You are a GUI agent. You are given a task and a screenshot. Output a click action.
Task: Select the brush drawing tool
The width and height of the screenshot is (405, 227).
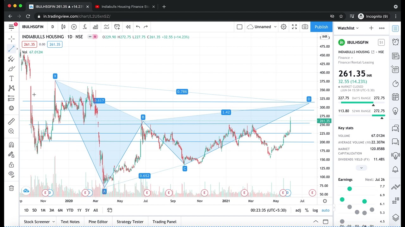(x=11, y=68)
